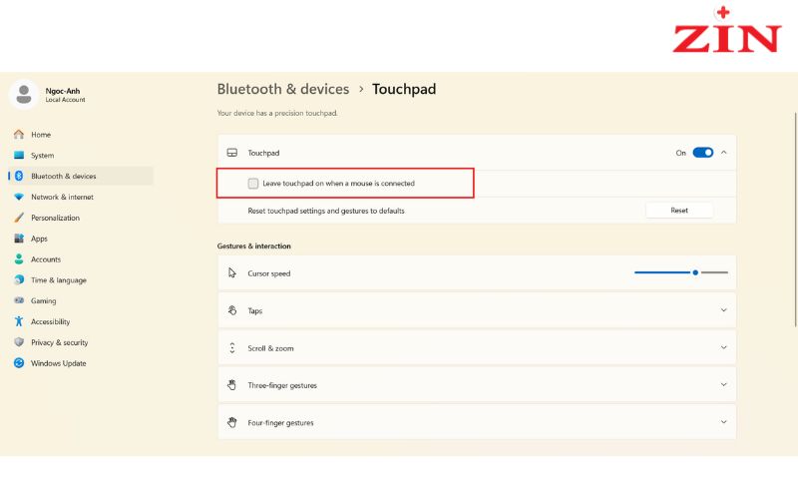Click the Windows Update icon
Viewport: 798px width, 499px height.
[x=19, y=363]
